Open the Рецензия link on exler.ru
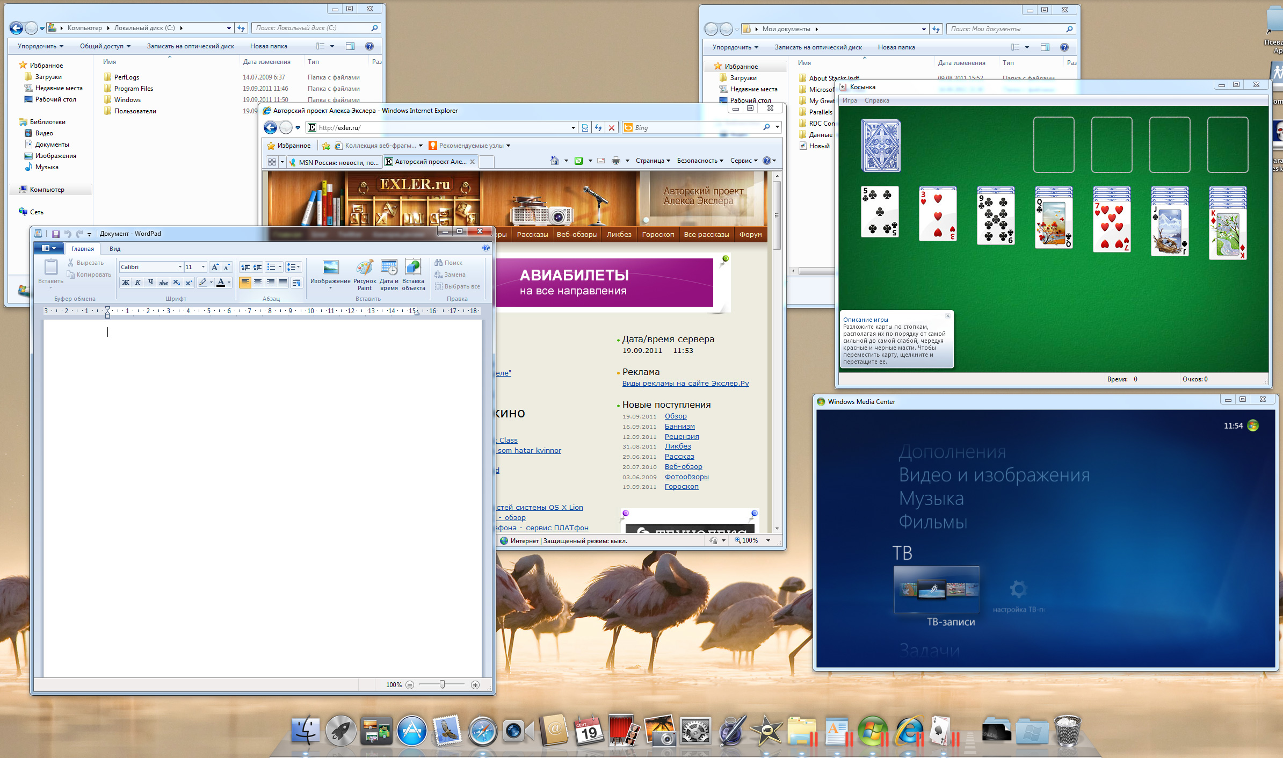The height and width of the screenshot is (758, 1283). click(682, 436)
